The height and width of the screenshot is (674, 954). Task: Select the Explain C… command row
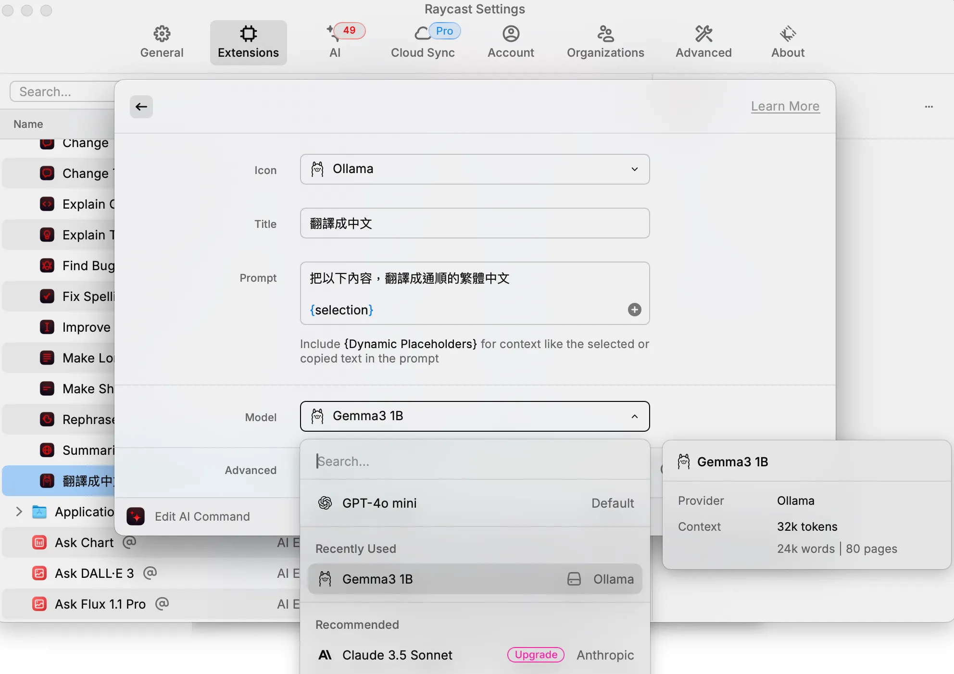[59, 204]
